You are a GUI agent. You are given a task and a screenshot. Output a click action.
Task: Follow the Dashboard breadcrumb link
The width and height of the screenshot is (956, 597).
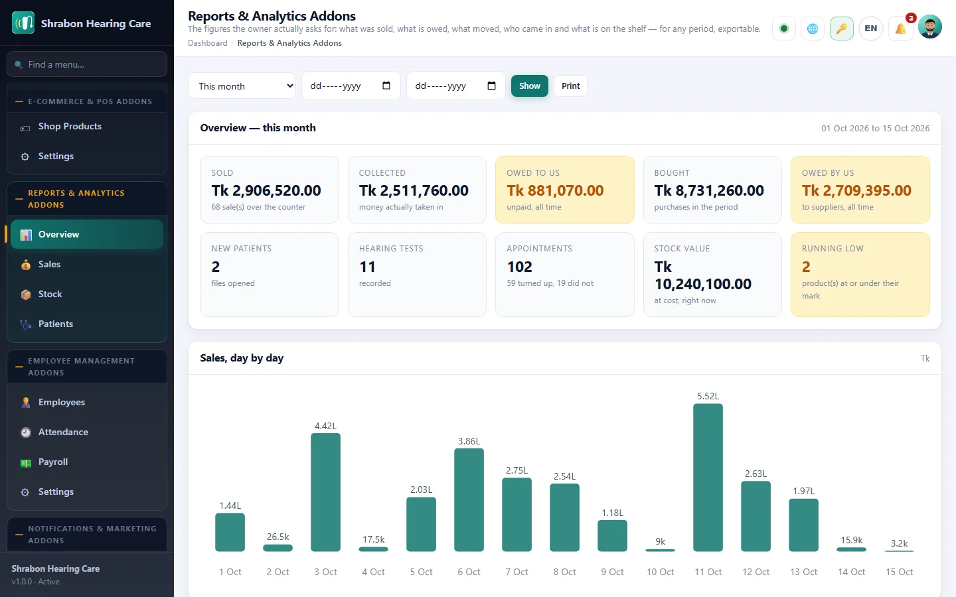coord(207,43)
